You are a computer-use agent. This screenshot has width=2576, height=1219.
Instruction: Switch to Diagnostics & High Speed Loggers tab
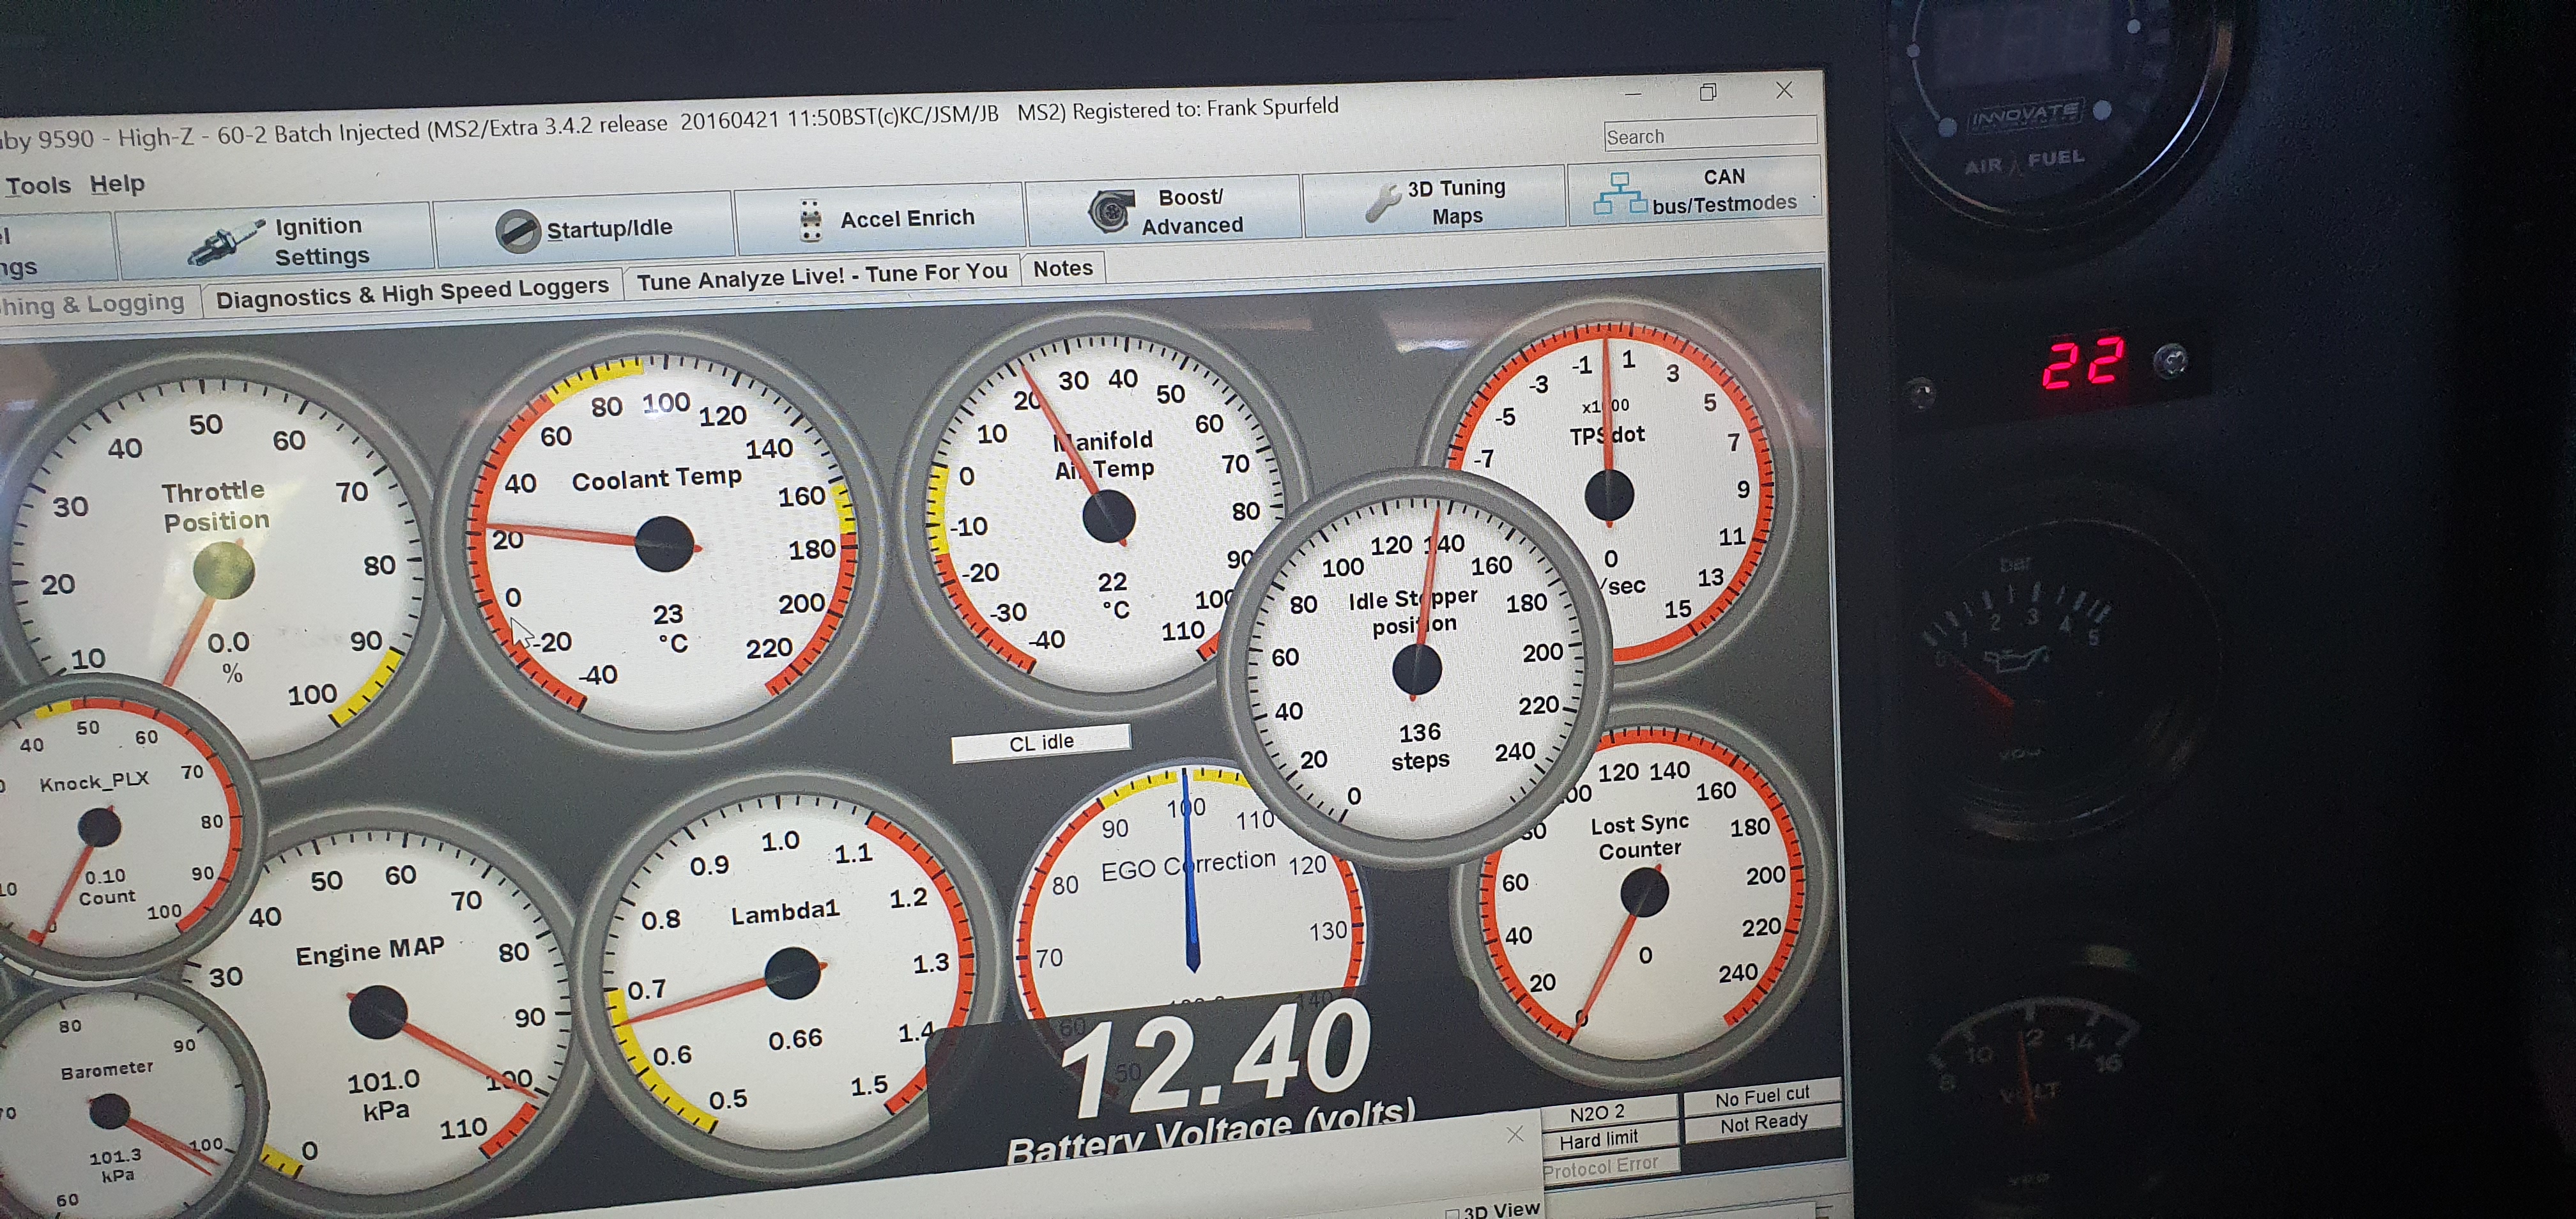(411, 293)
